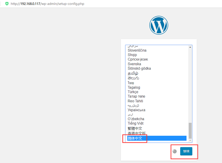This screenshot has height=163, width=222.
Task: Click the green security shield icon
Action: 7,4
